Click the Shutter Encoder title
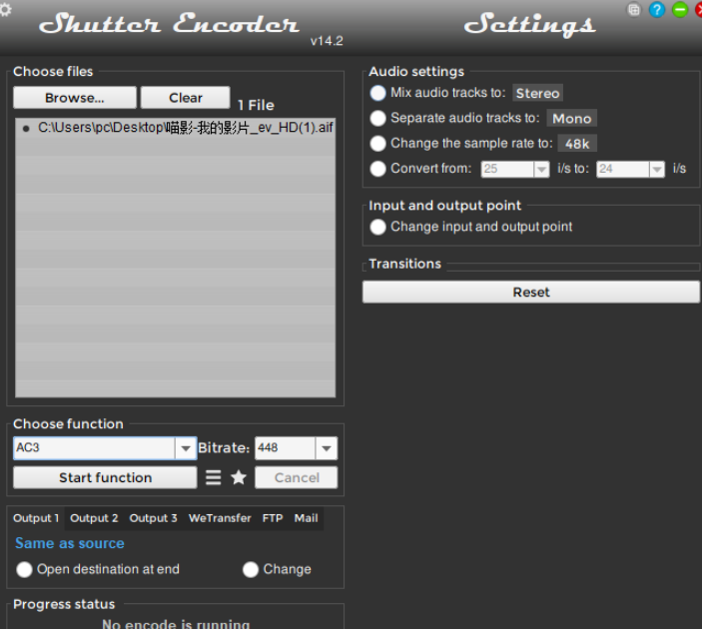The width and height of the screenshot is (702, 629). pyautogui.click(x=169, y=23)
